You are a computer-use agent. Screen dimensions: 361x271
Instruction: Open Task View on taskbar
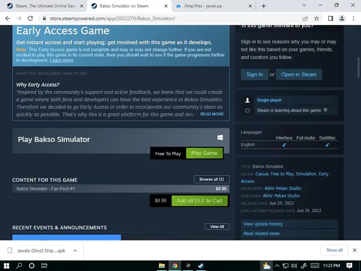(x=44, y=266)
